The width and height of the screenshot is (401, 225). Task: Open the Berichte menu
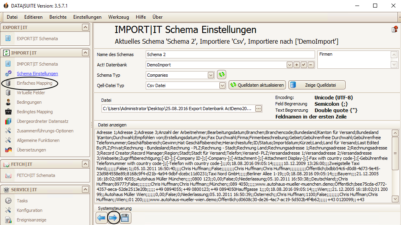(58, 17)
